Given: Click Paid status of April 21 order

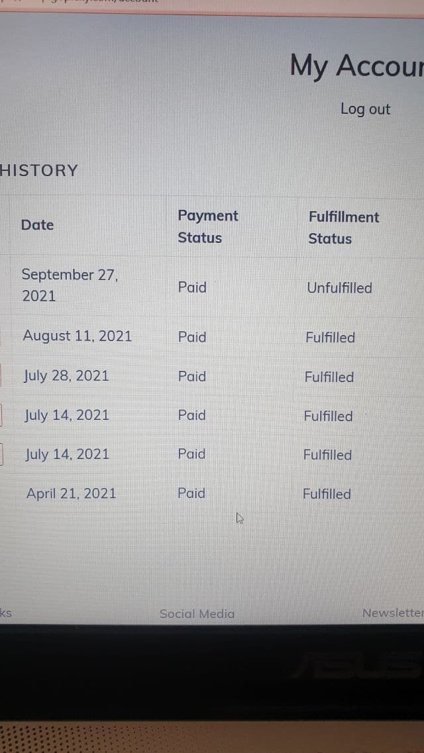Looking at the screenshot, I should (x=191, y=493).
